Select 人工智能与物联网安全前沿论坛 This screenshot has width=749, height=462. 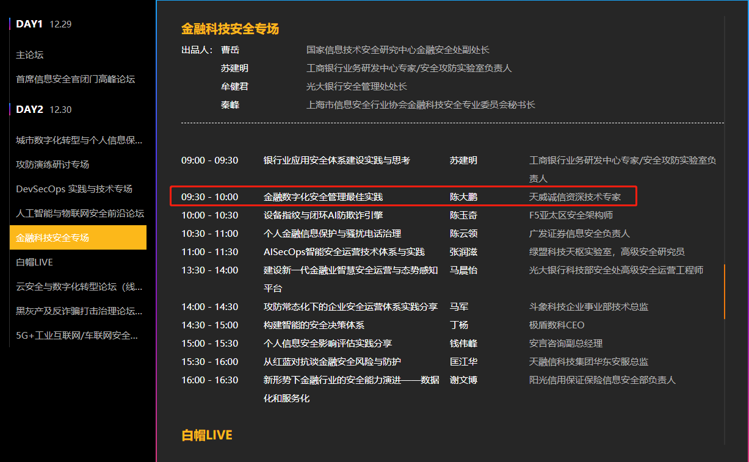pyautogui.click(x=78, y=214)
